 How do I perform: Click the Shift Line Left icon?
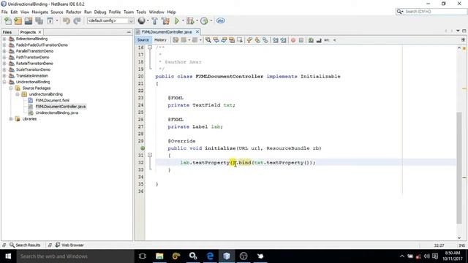point(276,40)
